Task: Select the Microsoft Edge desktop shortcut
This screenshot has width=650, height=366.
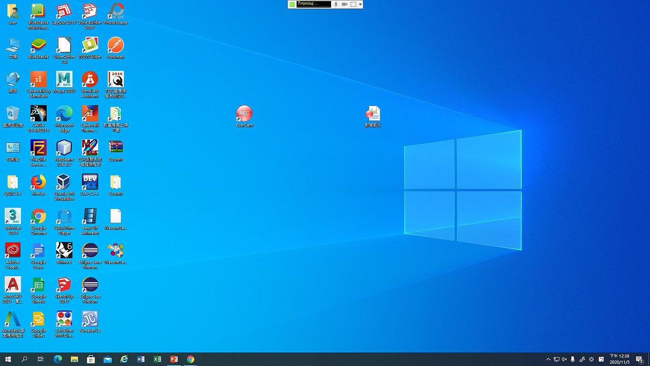Action: click(x=64, y=118)
